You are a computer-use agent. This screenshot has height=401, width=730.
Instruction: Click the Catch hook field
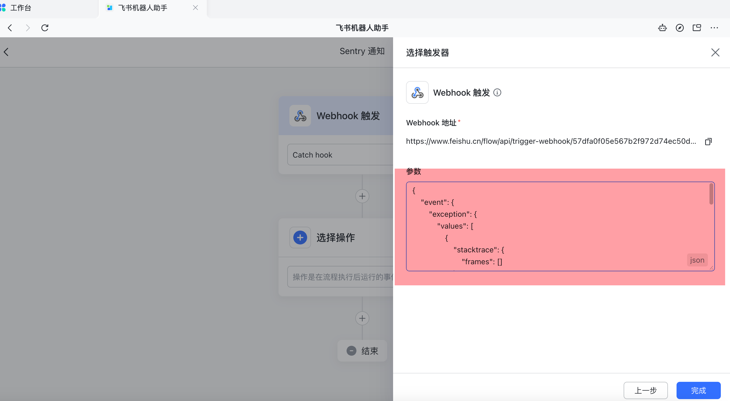coord(340,155)
